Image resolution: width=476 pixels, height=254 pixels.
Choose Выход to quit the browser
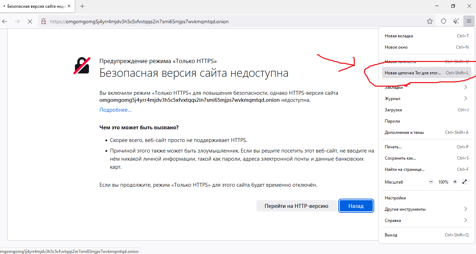tap(426, 235)
